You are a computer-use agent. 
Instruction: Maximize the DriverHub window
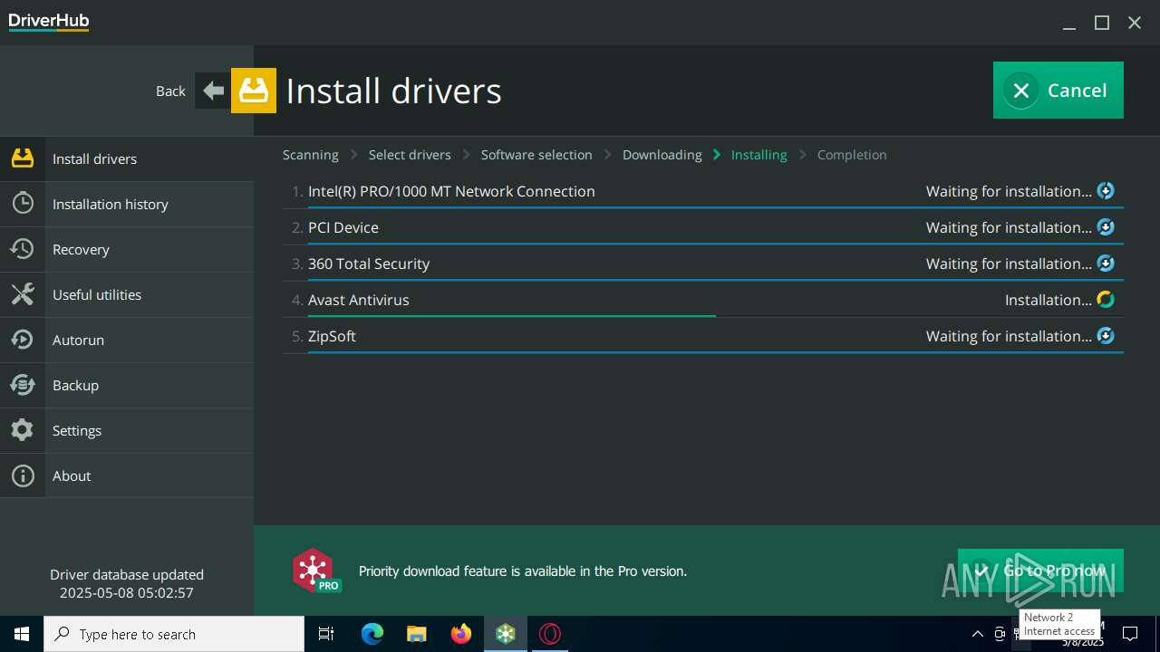pos(1102,23)
